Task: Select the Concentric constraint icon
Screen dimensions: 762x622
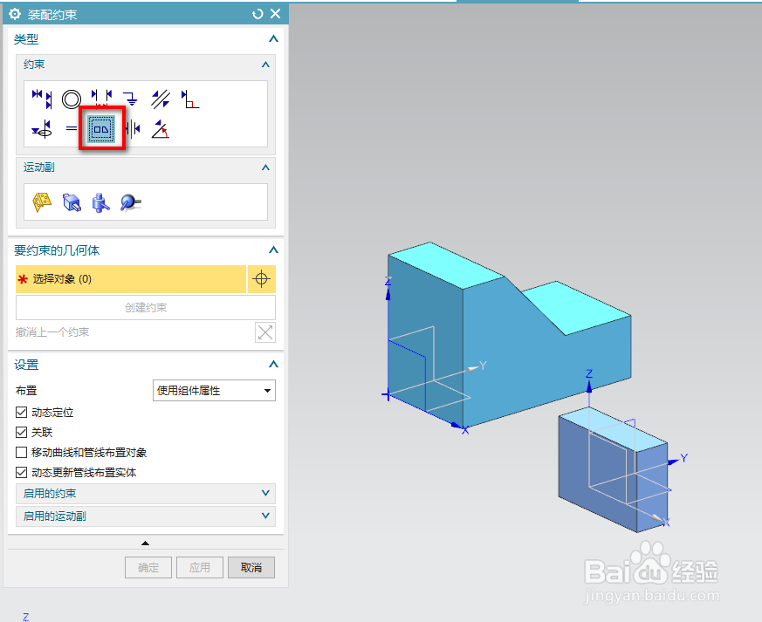Action: (72, 99)
